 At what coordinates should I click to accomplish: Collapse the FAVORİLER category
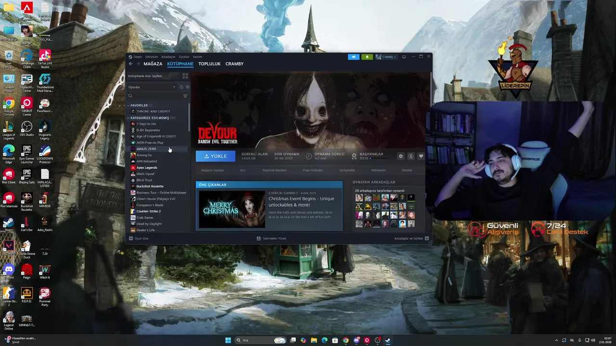click(128, 105)
